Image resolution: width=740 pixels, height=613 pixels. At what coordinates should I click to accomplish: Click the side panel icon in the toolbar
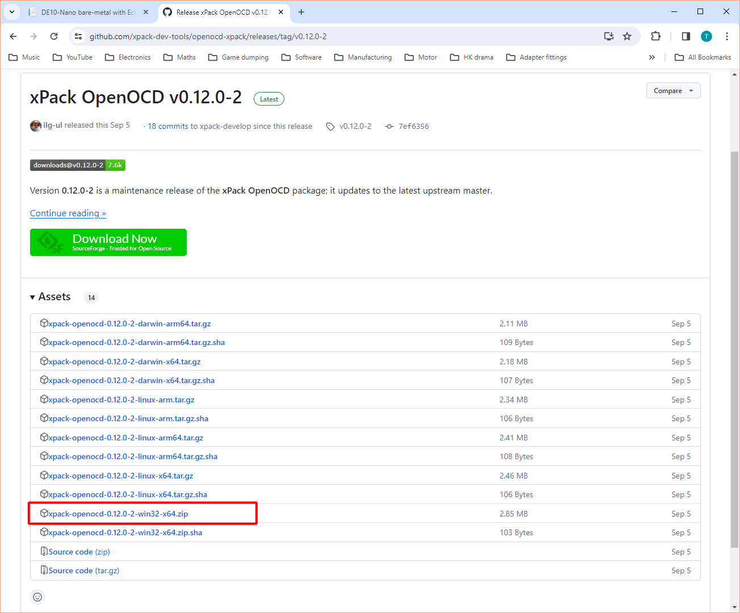pos(686,36)
